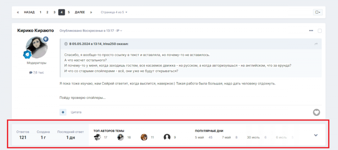
Task: Expand the IP dropdown in post header
Action: (x=119, y=30)
